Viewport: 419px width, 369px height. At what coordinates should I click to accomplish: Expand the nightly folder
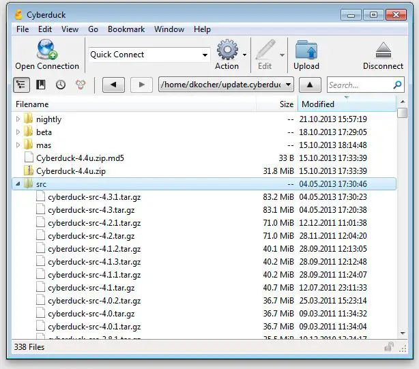click(x=18, y=119)
